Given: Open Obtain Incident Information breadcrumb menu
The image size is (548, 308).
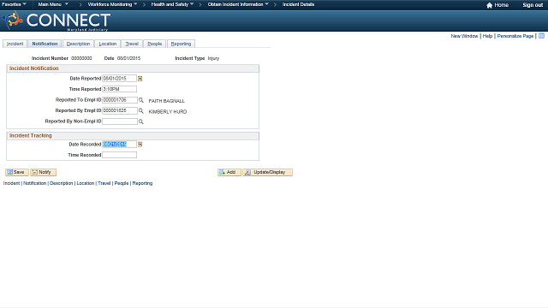Looking at the screenshot, I should 238,4.
